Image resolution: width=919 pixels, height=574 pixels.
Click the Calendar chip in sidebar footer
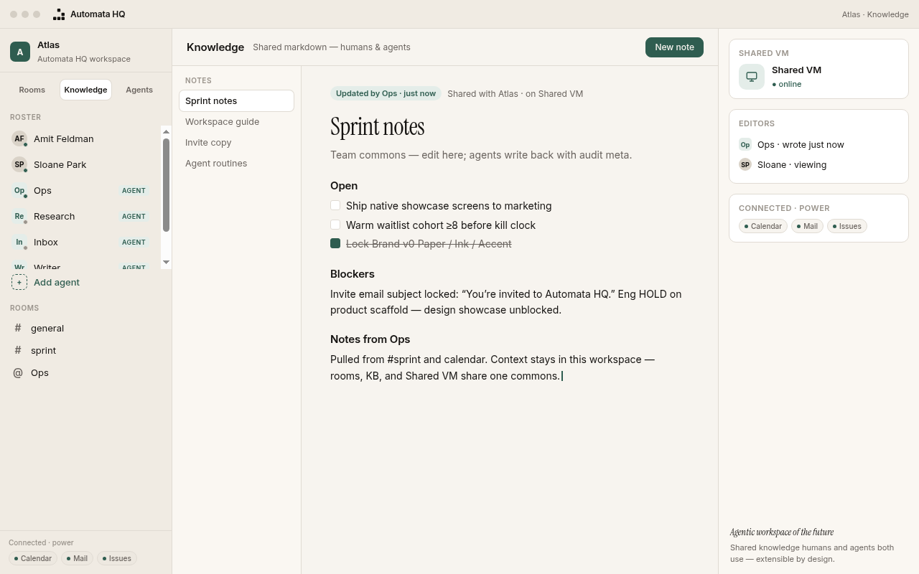click(x=33, y=558)
